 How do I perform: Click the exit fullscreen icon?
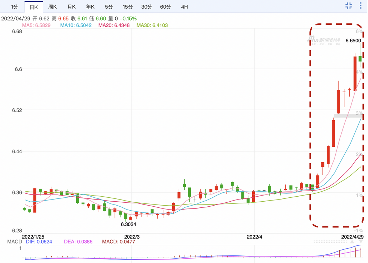click(349, 6)
